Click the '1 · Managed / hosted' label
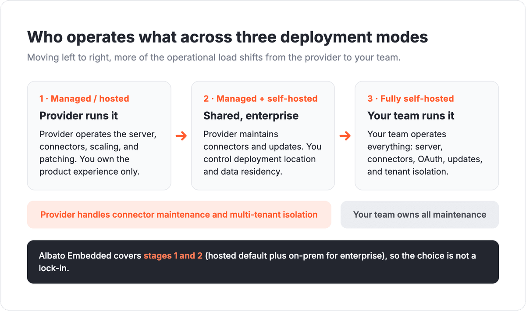 click(x=84, y=99)
